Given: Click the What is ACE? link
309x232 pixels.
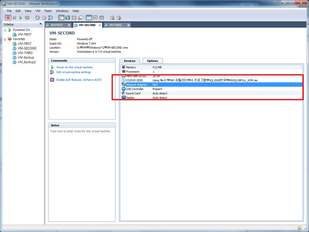Looking at the screenshot, I should coord(92,80).
